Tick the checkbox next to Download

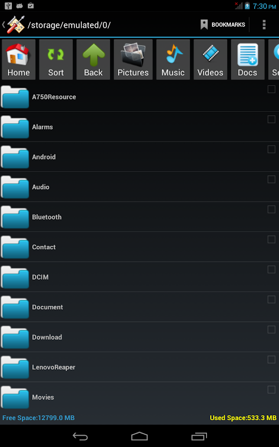click(x=272, y=330)
